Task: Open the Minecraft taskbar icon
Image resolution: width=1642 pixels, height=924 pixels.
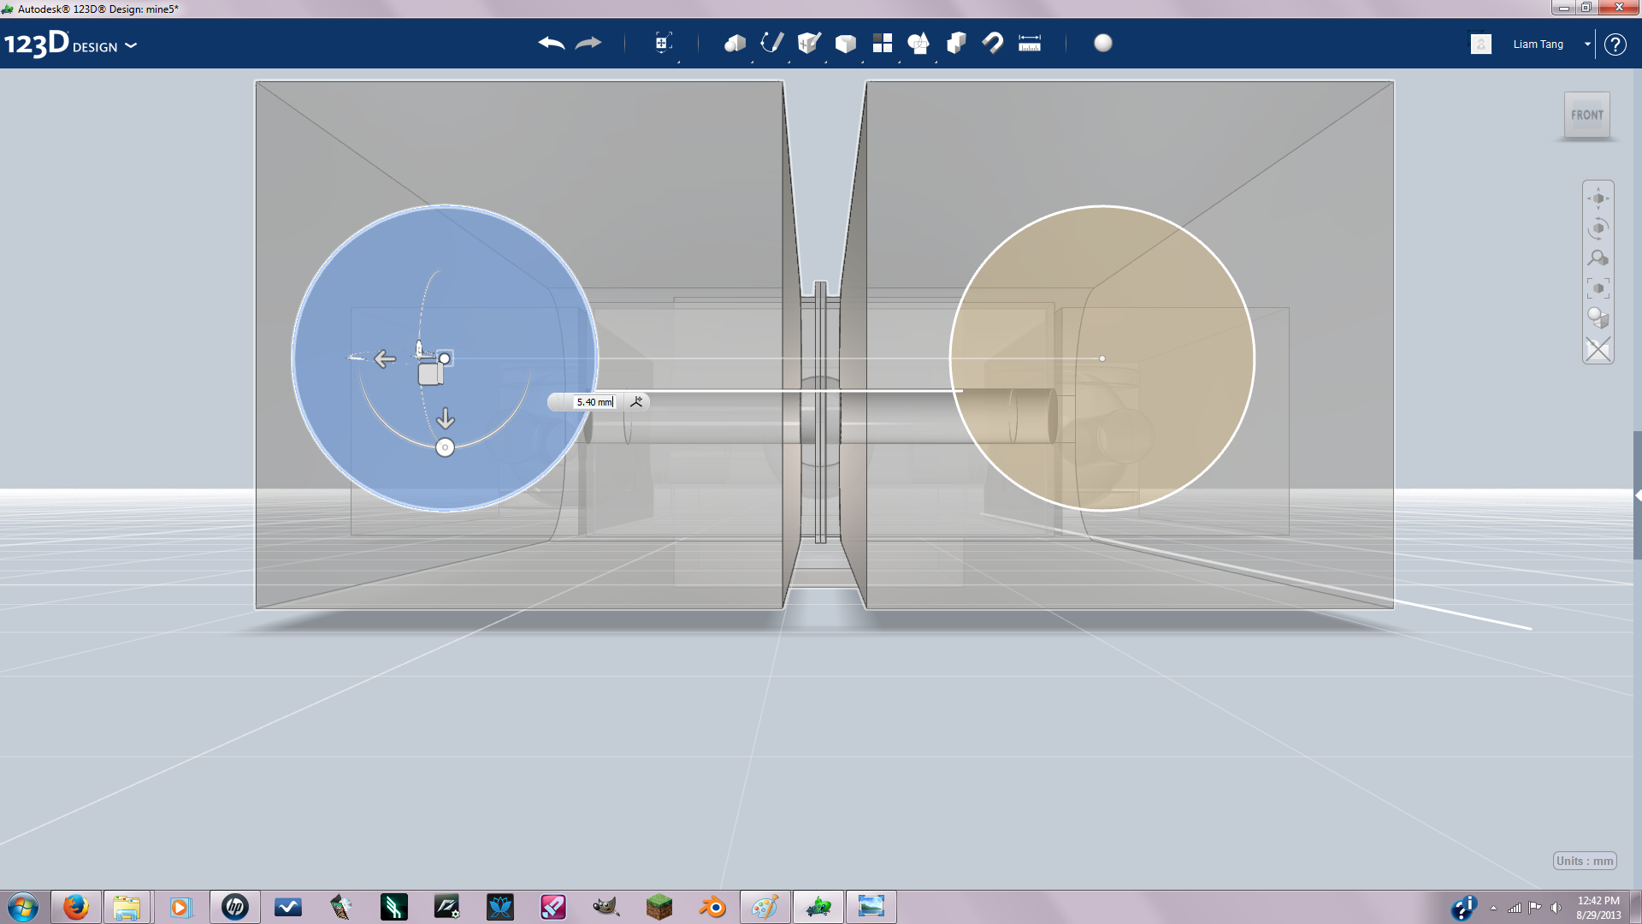Action: pyautogui.click(x=659, y=907)
